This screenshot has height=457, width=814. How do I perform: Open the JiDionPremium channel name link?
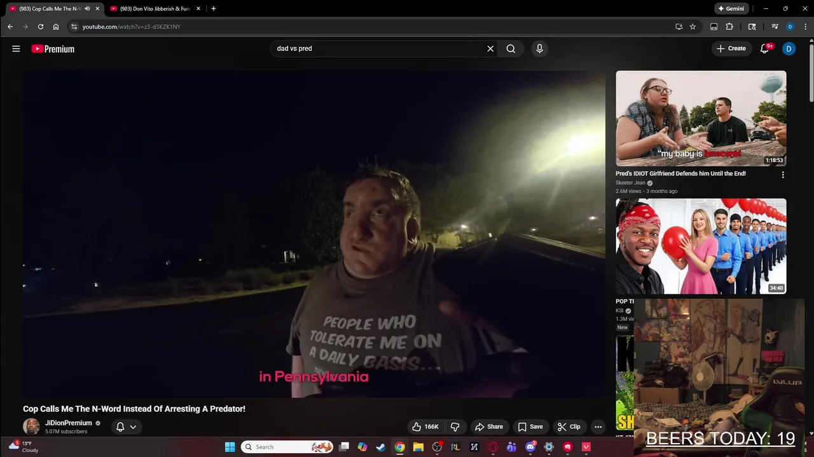69,423
